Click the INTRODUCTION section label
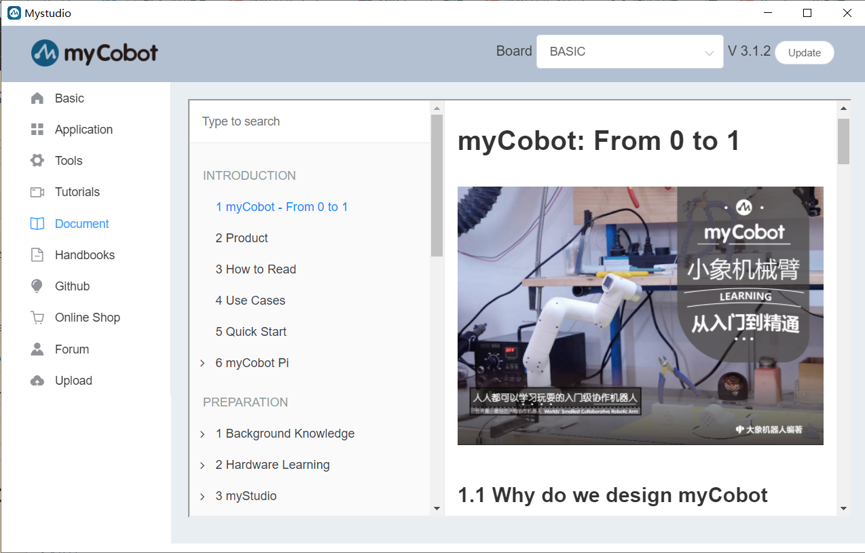Screen dimensions: 865x553 click(249, 176)
